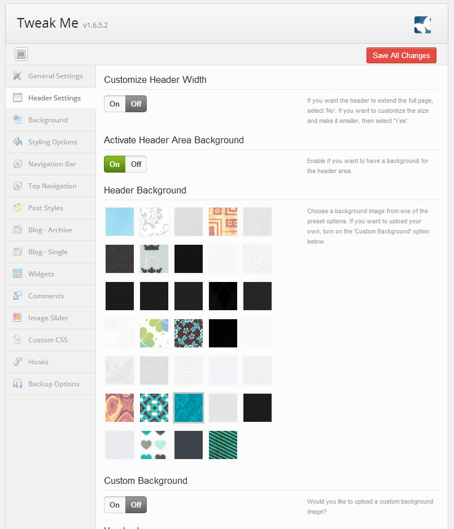The height and width of the screenshot is (529, 454).
Task: Click the Backup Options drive icon
Action: pyautogui.click(x=18, y=384)
